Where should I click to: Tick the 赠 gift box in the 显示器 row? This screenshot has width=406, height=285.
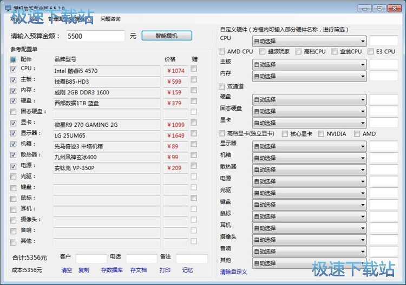[x=194, y=133]
